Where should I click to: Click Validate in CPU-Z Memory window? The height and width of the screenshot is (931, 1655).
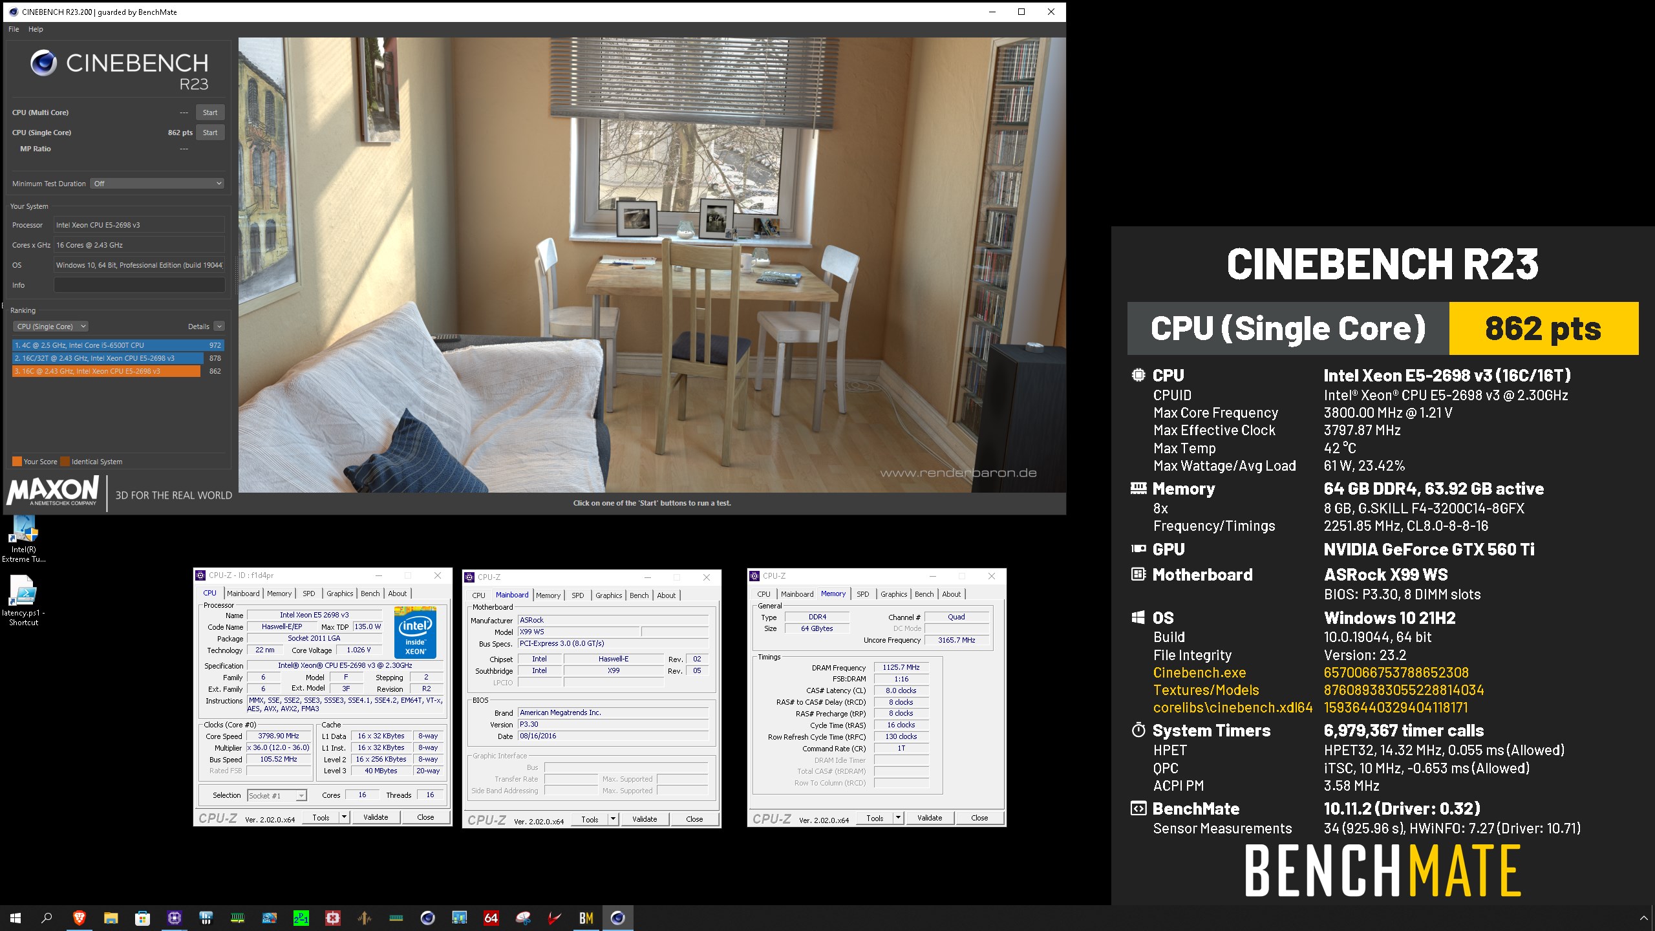[x=930, y=818]
